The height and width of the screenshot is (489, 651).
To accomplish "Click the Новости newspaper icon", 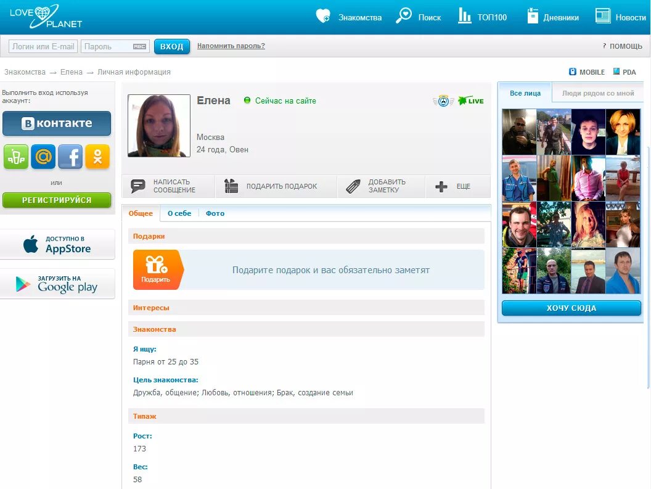I will 602,16.
